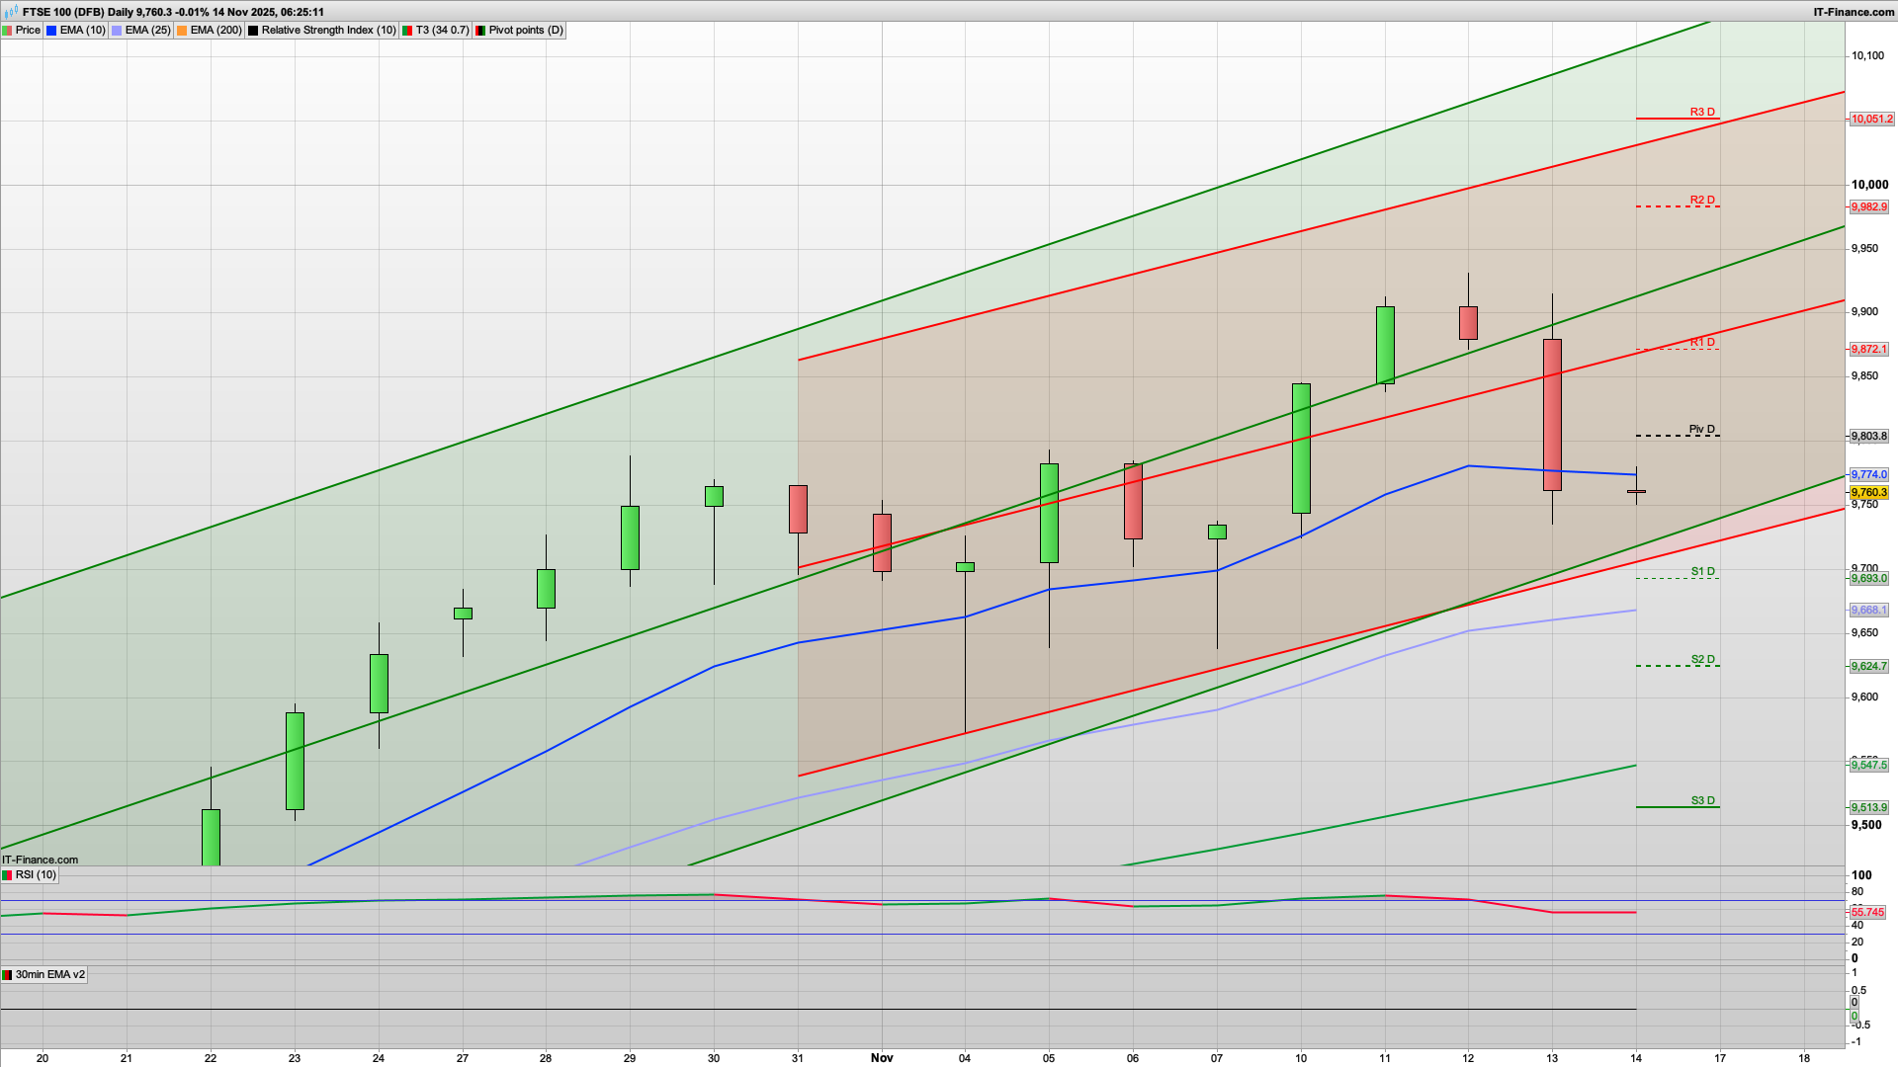This screenshot has width=1898, height=1067.
Task: Select the T3 (34 0.7) indicator icon
Action: point(407,31)
